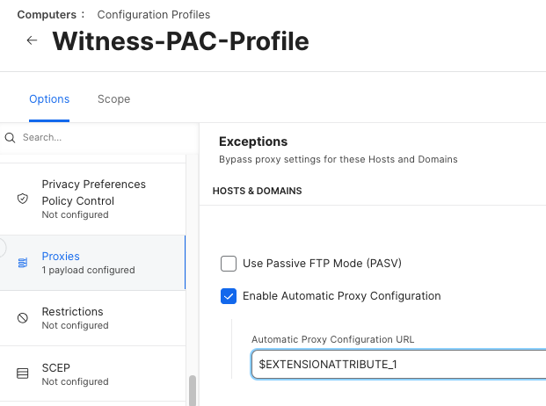Viewport: 546px width, 406px height.
Task: Open Configuration Profiles breadcrumb link
Action: click(x=153, y=15)
